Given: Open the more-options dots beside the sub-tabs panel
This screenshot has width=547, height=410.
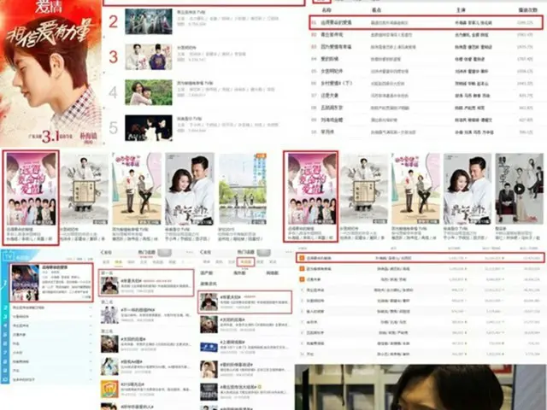Looking at the screenshot, I should click(289, 252).
